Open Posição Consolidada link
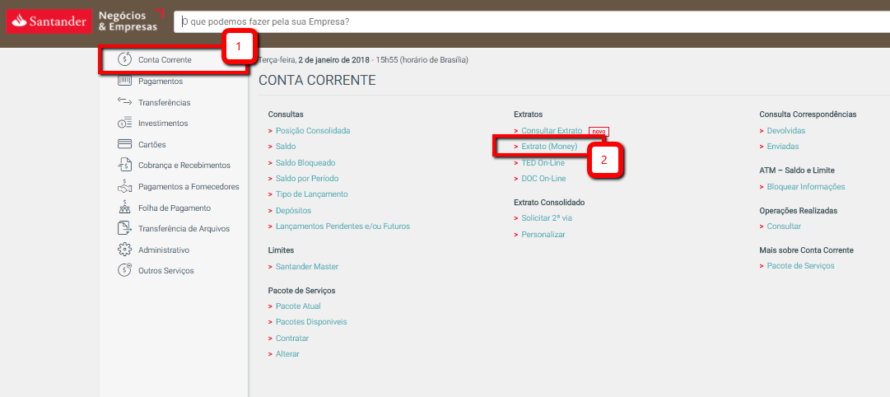The width and height of the screenshot is (890, 397). pyautogui.click(x=313, y=131)
